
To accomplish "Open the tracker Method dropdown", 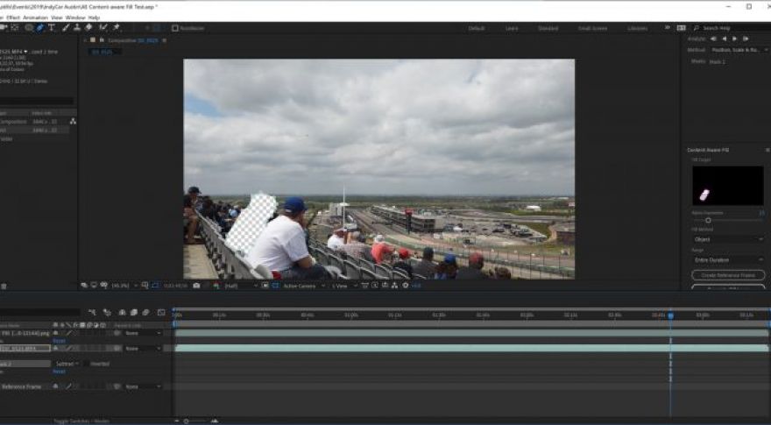I will [x=739, y=50].
